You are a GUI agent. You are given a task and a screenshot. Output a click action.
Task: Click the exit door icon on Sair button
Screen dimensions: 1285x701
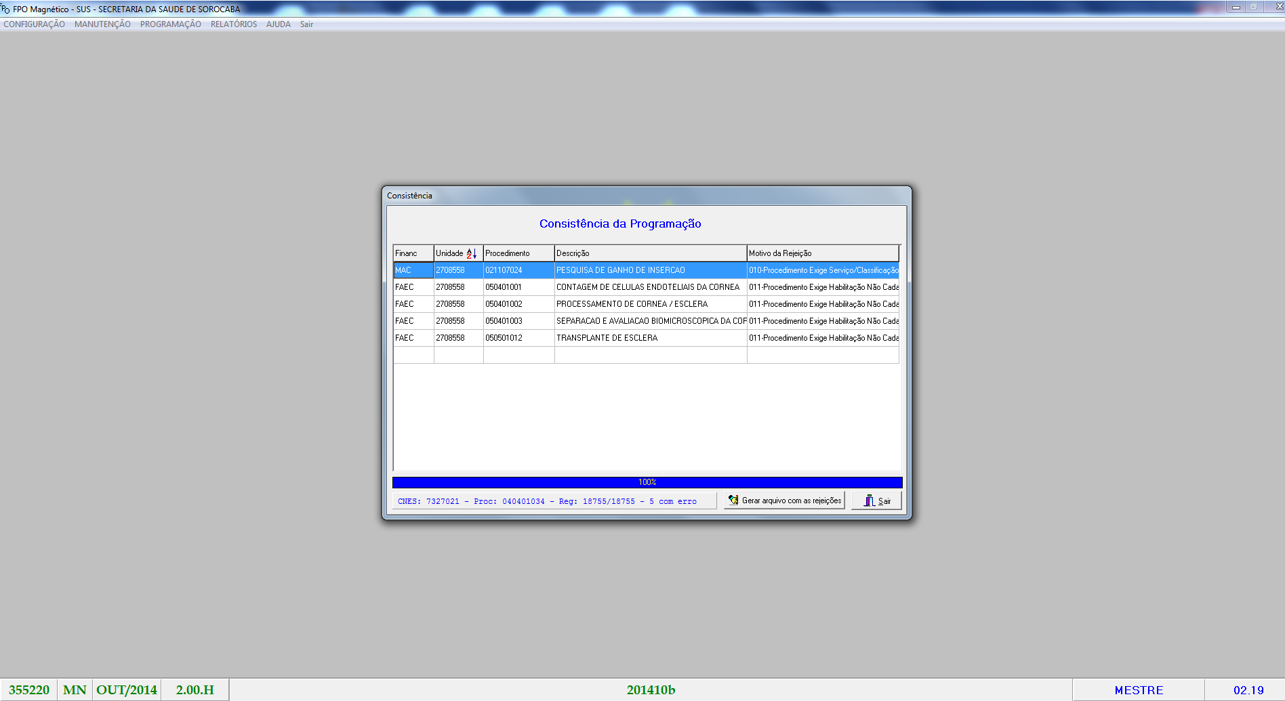tap(868, 500)
